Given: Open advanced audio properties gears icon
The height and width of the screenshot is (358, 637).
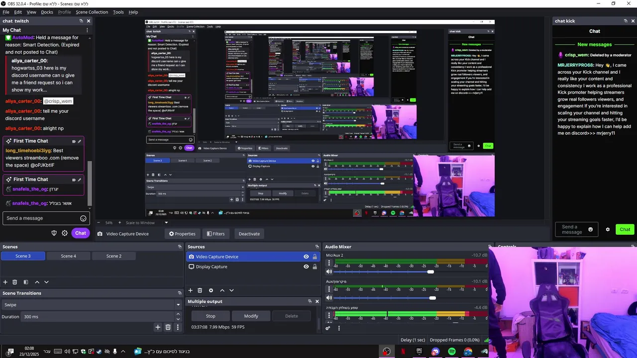Looking at the screenshot, I should (x=328, y=328).
